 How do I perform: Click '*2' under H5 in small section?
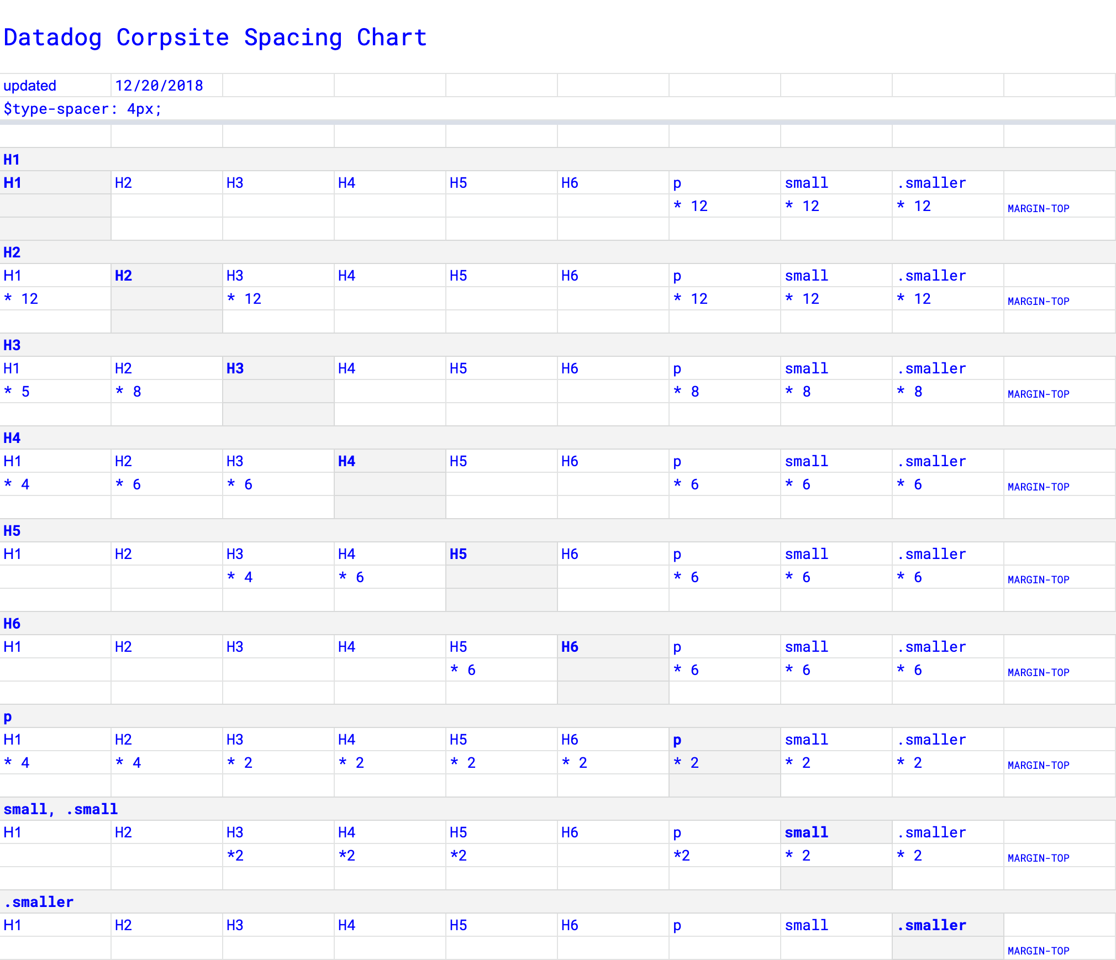tap(502, 856)
